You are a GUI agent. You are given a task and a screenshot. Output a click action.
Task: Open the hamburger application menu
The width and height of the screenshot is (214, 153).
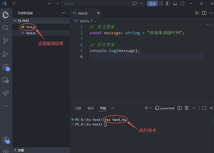(14, 3)
